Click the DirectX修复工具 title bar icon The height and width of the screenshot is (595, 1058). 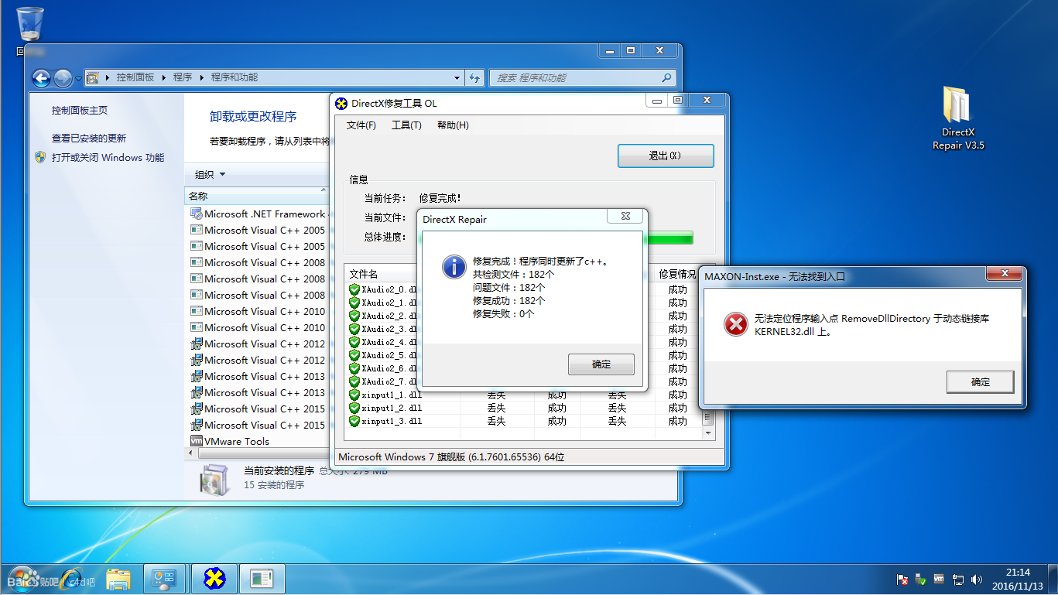(x=341, y=103)
